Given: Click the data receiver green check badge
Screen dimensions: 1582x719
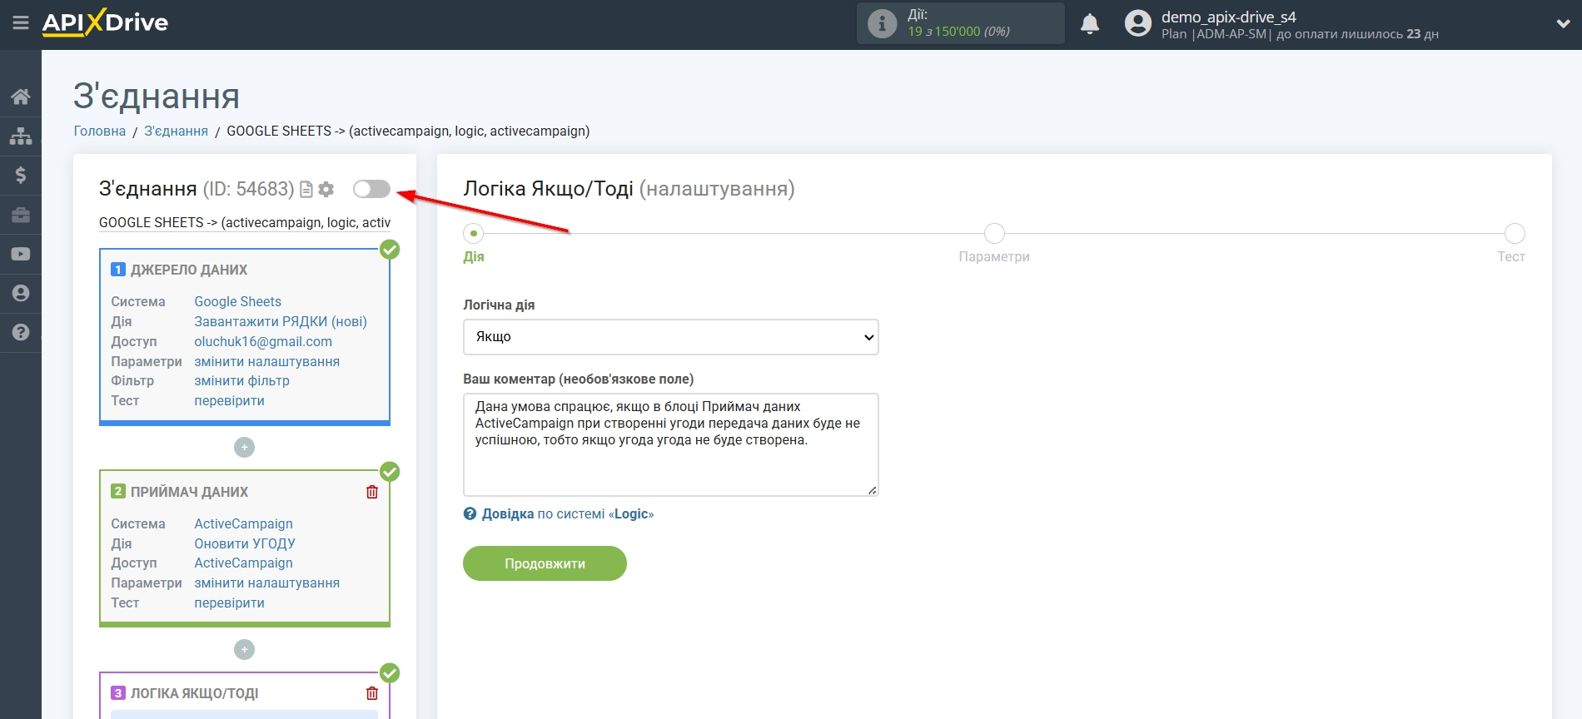Looking at the screenshot, I should tap(390, 472).
